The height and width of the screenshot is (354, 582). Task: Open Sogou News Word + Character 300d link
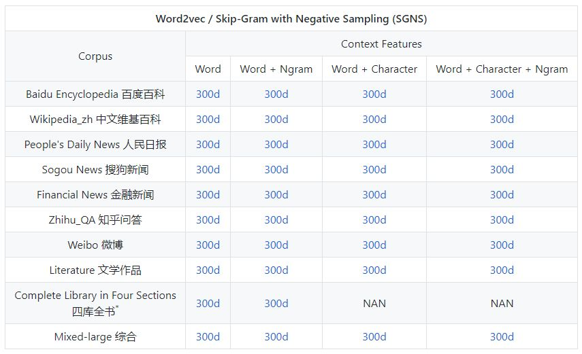tap(374, 170)
